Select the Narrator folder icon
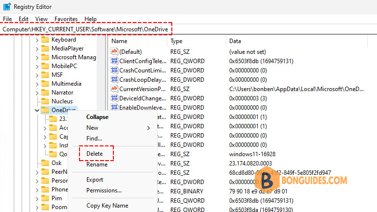 coord(45,93)
